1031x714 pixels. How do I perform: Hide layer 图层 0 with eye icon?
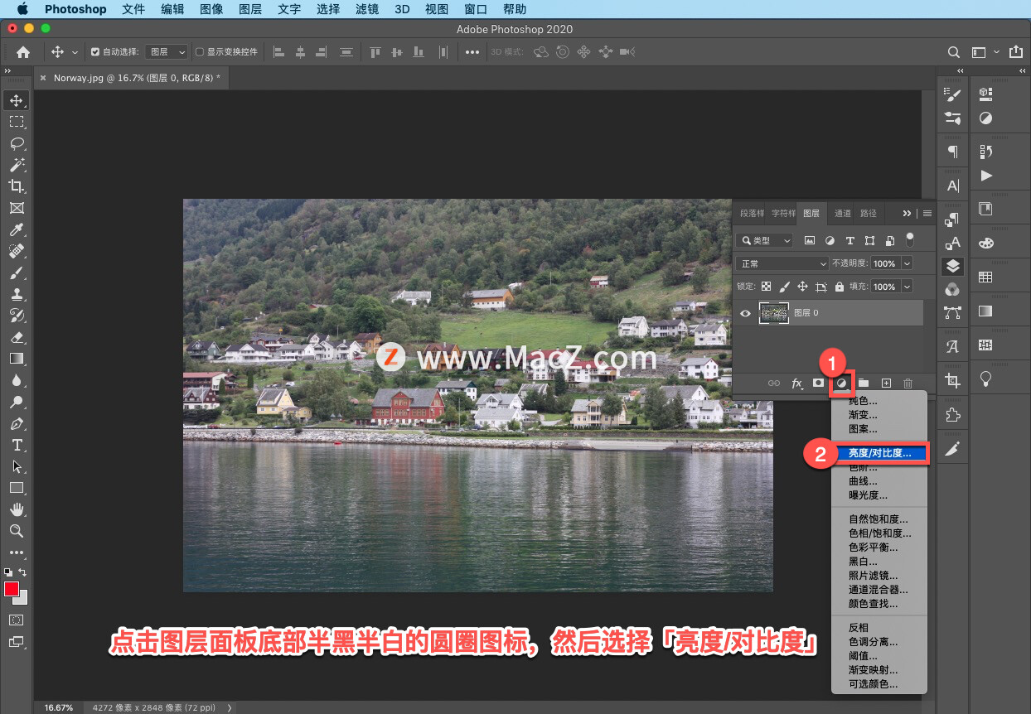(745, 313)
